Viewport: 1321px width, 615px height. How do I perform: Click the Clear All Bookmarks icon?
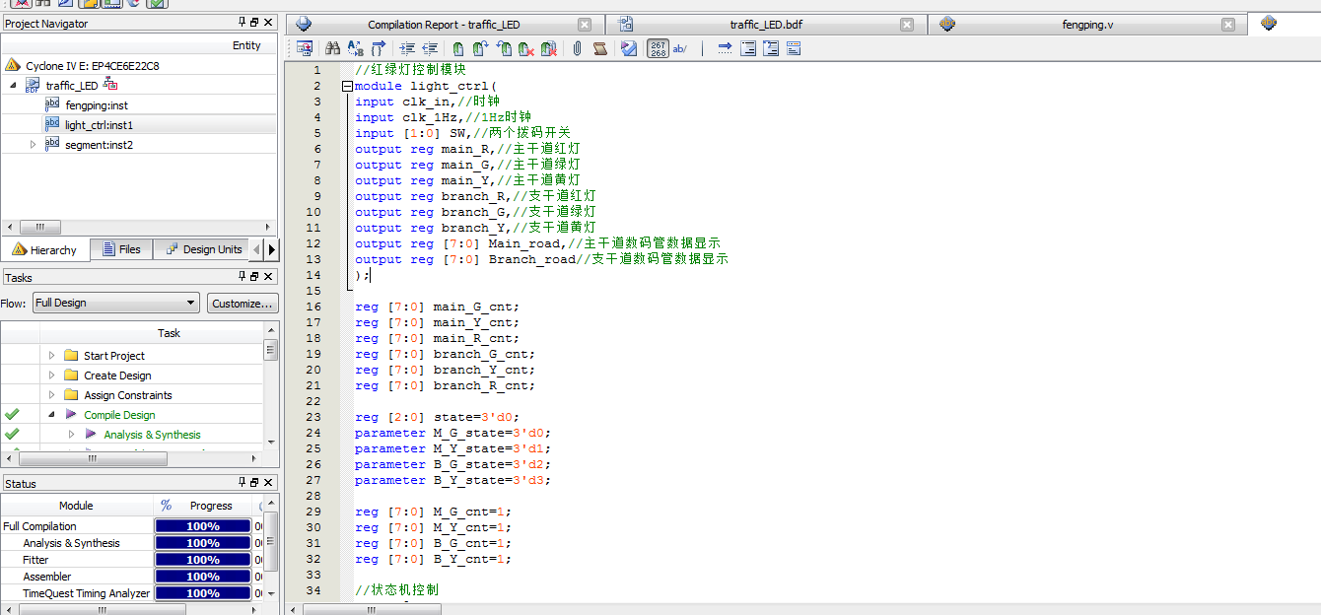coord(550,48)
